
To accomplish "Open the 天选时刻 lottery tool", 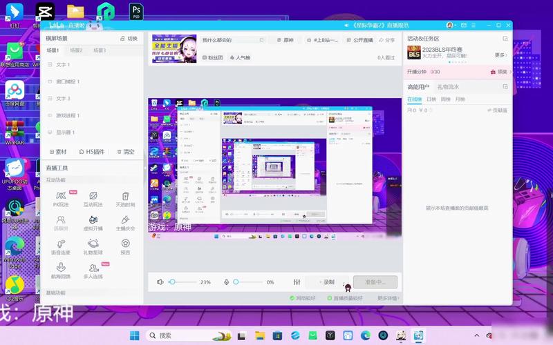I will 126,199.
